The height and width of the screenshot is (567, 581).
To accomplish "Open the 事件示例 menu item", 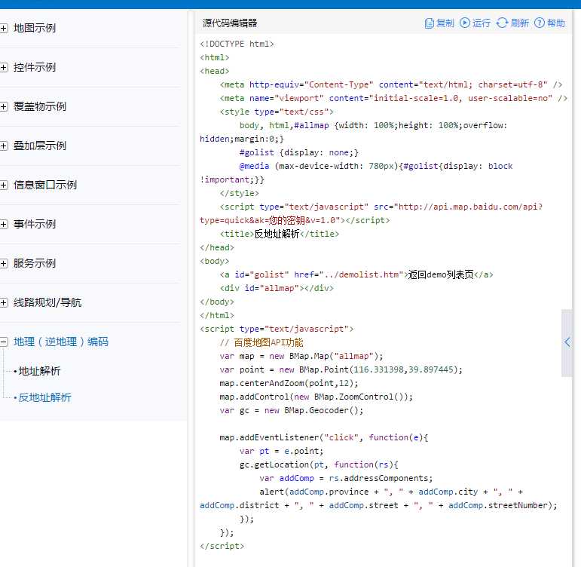I will (35, 224).
